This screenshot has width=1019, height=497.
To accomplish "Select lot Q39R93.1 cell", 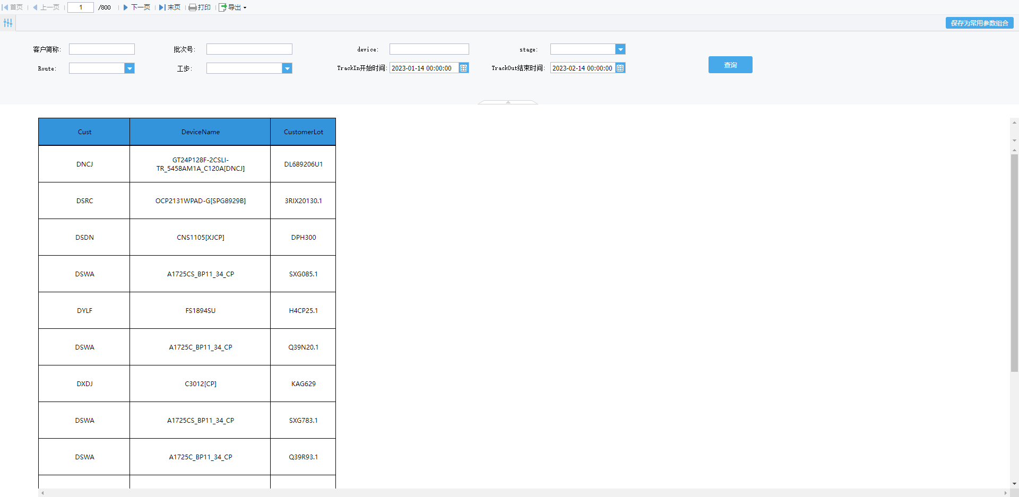I will (303, 457).
